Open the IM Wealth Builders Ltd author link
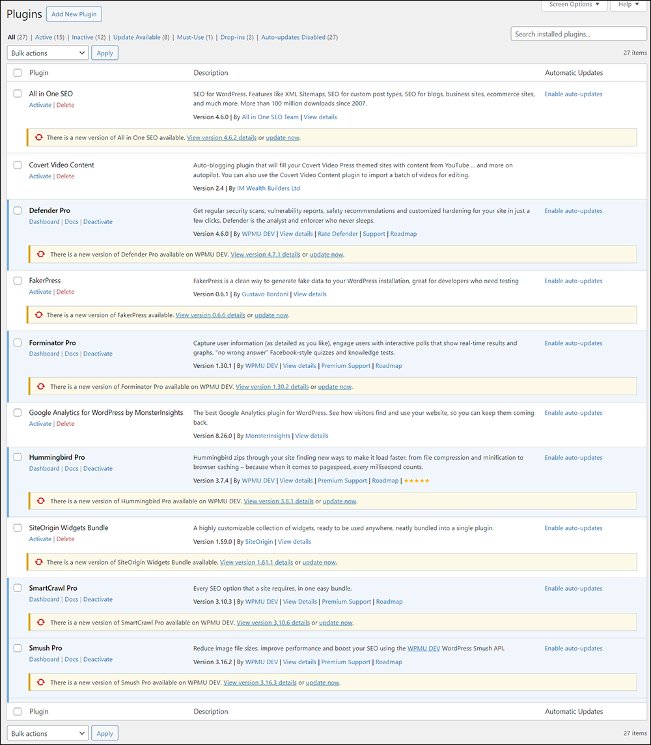The width and height of the screenshot is (651, 745). point(268,188)
